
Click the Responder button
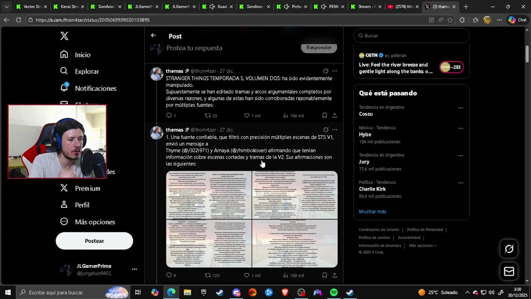tap(319, 47)
